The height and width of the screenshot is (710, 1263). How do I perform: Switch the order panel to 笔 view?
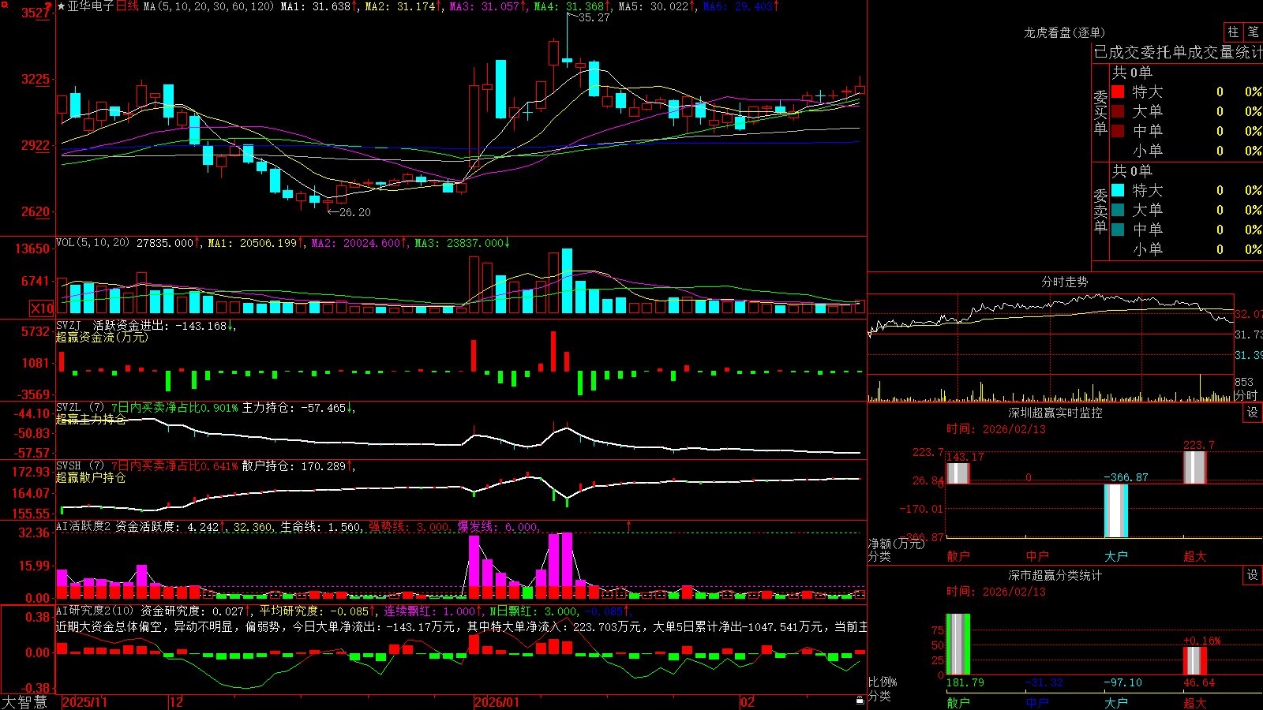point(1254,32)
